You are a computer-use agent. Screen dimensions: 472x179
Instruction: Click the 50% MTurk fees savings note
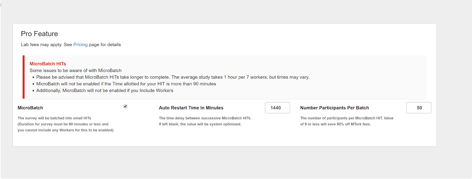(x=335, y=124)
